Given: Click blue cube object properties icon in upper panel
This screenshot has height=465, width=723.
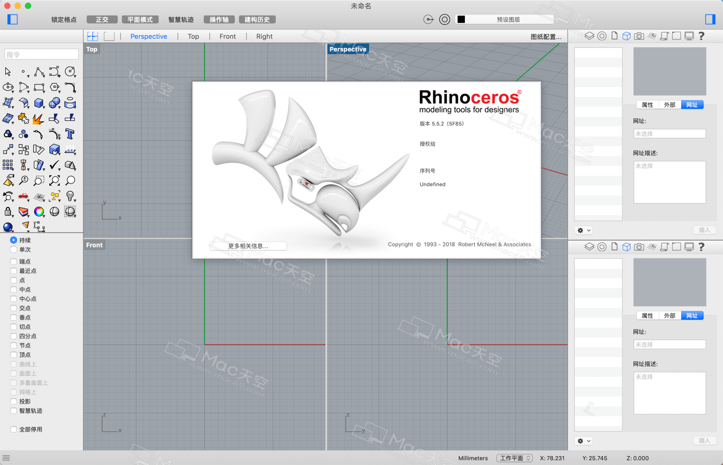Looking at the screenshot, I should pos(627,36).
